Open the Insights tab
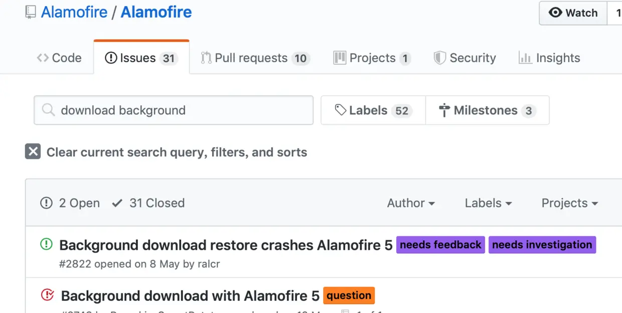This screenshot has height=313, width=622. coord(549,58)
